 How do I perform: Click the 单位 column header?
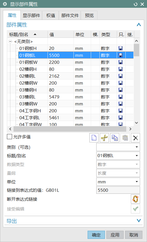point(82,34)
